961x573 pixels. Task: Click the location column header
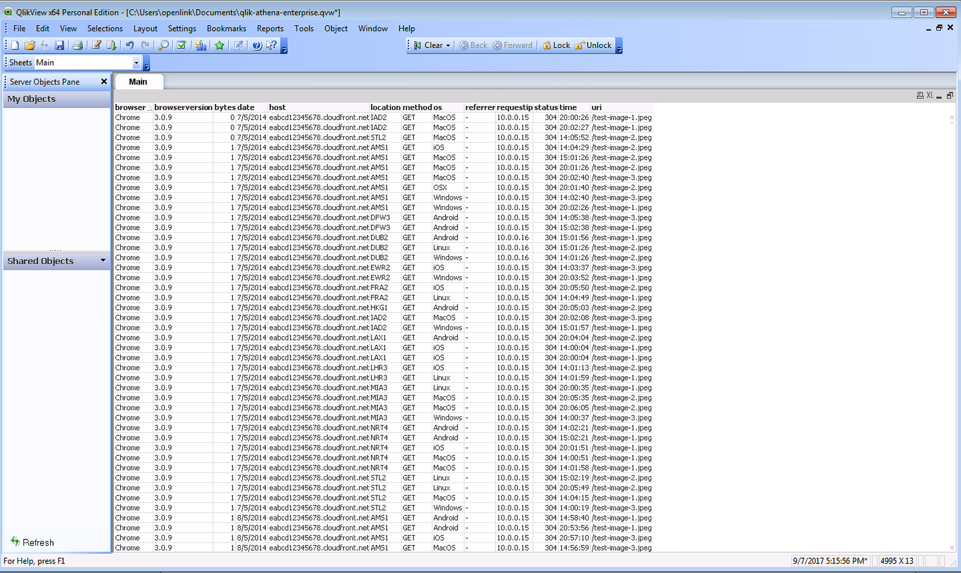385,107
